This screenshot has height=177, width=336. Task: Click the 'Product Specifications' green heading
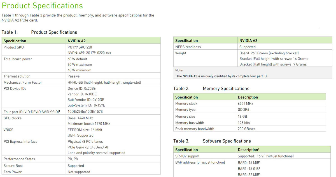pos(42,6)
